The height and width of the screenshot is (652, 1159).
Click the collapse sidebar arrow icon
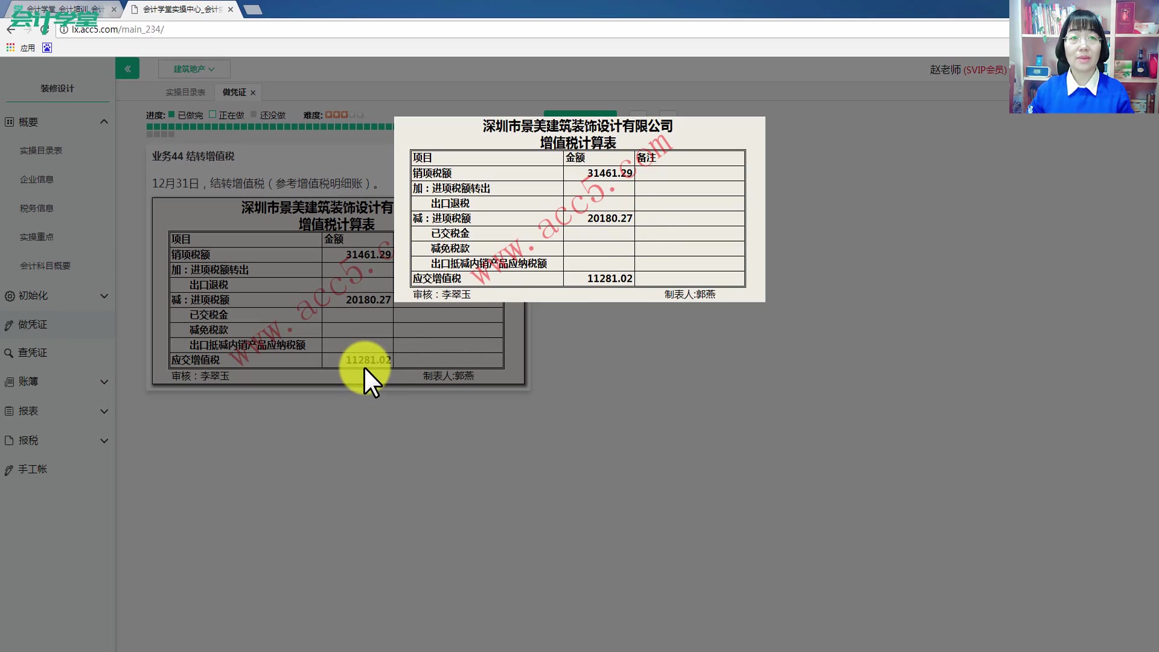coord(127,68)
